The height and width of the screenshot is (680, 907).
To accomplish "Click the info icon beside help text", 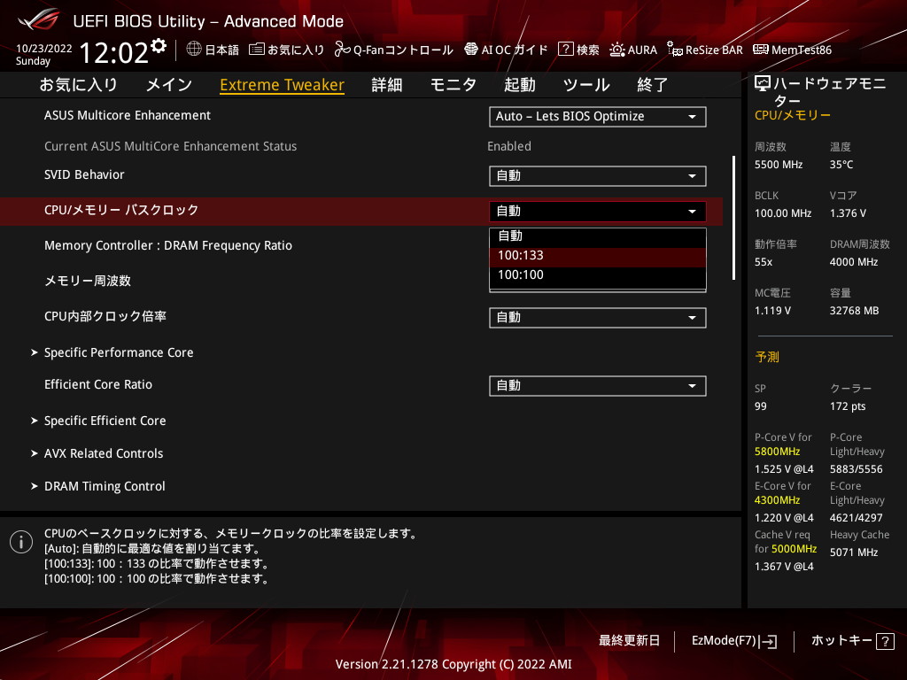I will click(21, 542).
